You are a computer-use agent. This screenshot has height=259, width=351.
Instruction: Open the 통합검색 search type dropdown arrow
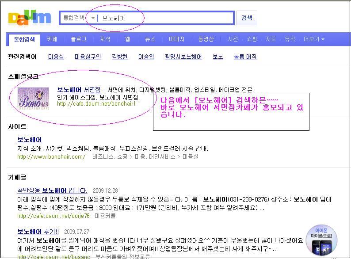point(93,18)
